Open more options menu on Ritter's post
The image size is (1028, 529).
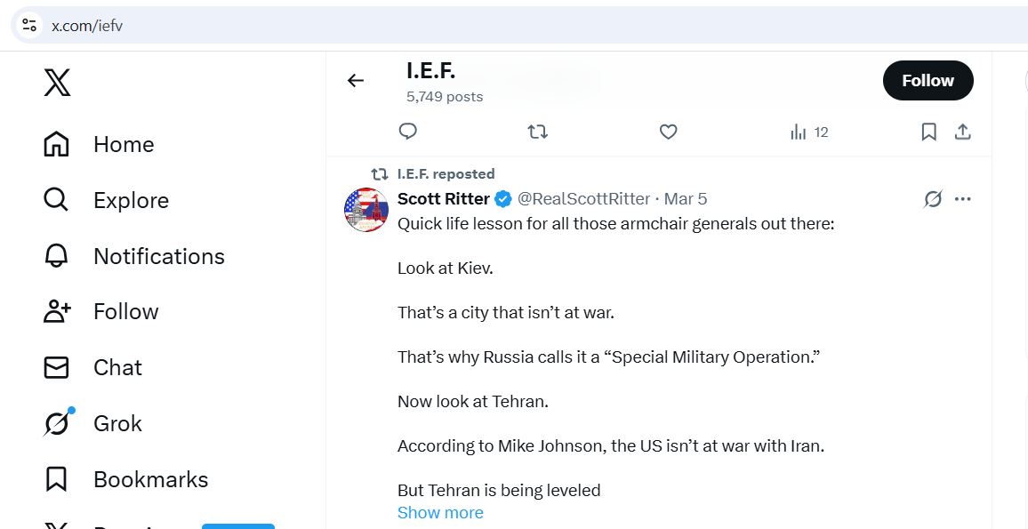962,199
